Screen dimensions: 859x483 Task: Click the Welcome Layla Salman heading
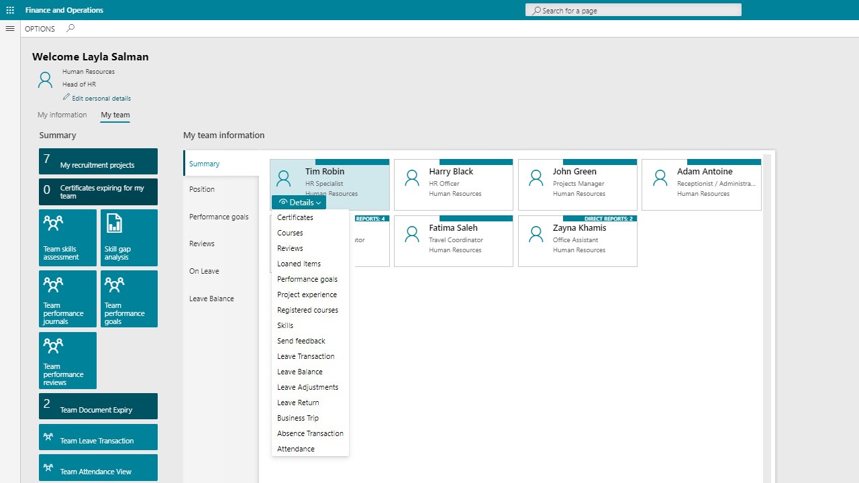91,57
